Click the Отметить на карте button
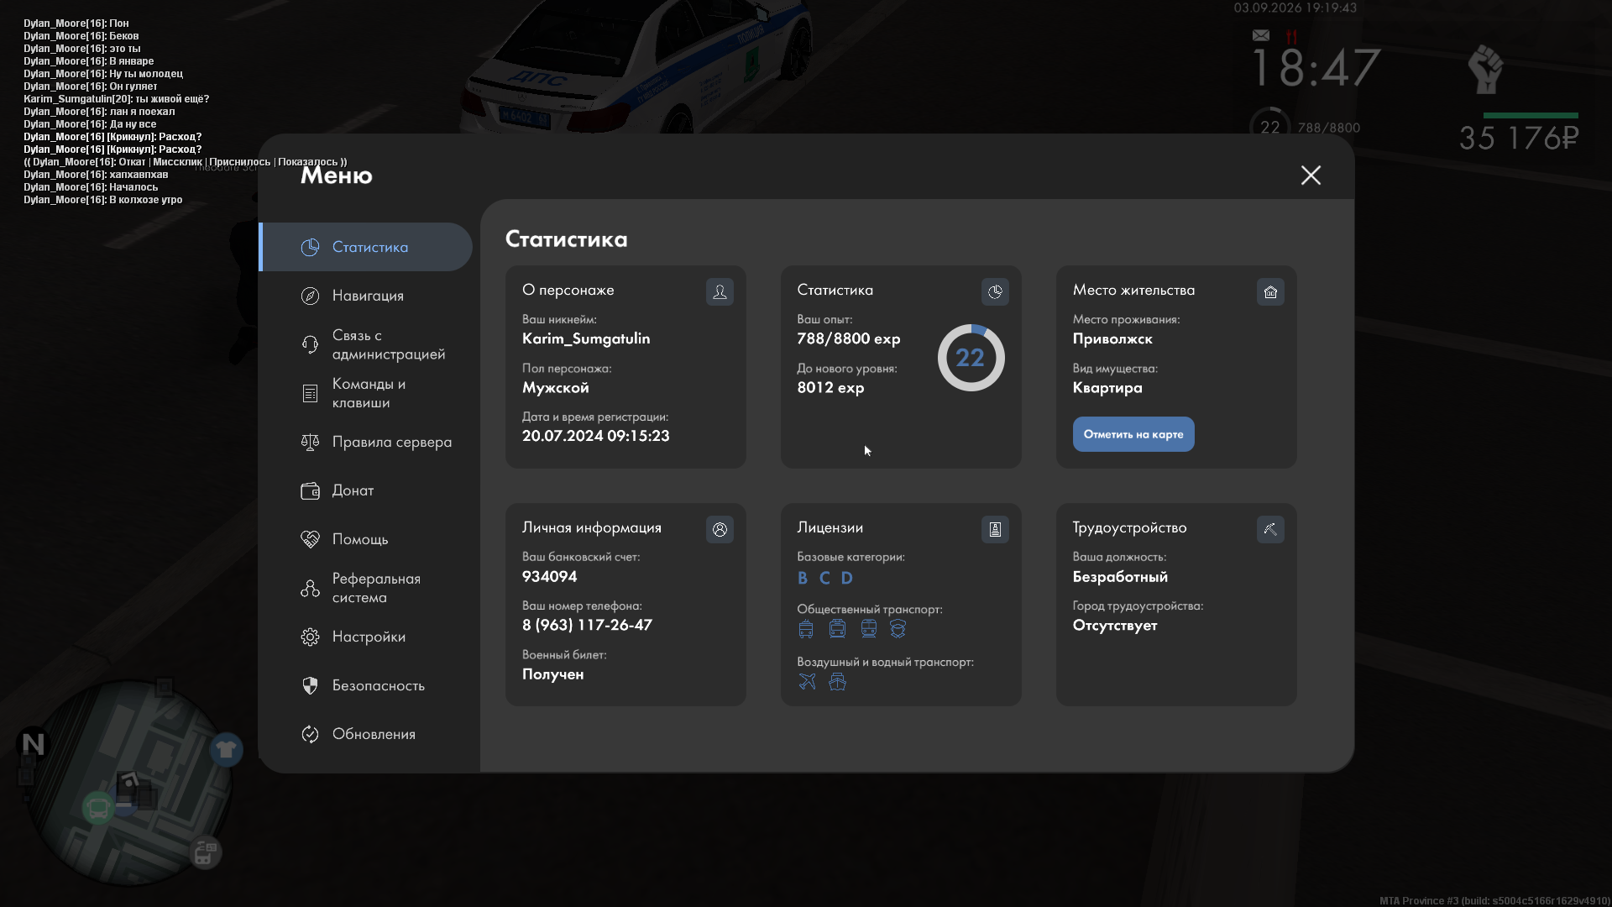 click(1133, 434)
